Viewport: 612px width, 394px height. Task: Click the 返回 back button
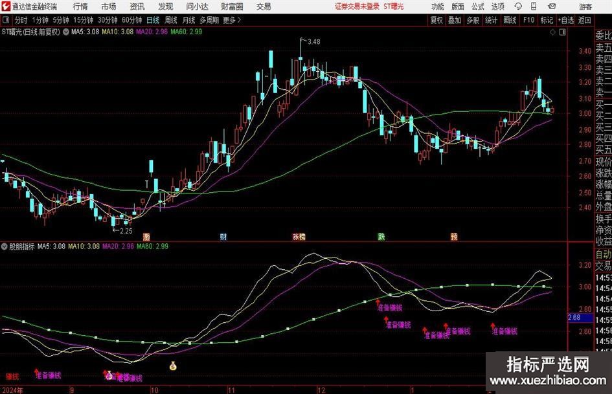coord(584,20)
